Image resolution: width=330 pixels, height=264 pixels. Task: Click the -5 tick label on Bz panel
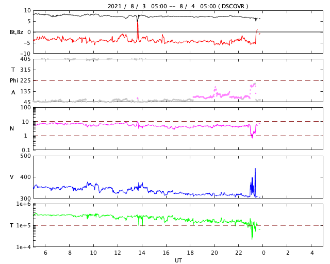pyautogui.click(x=27, y=43)
